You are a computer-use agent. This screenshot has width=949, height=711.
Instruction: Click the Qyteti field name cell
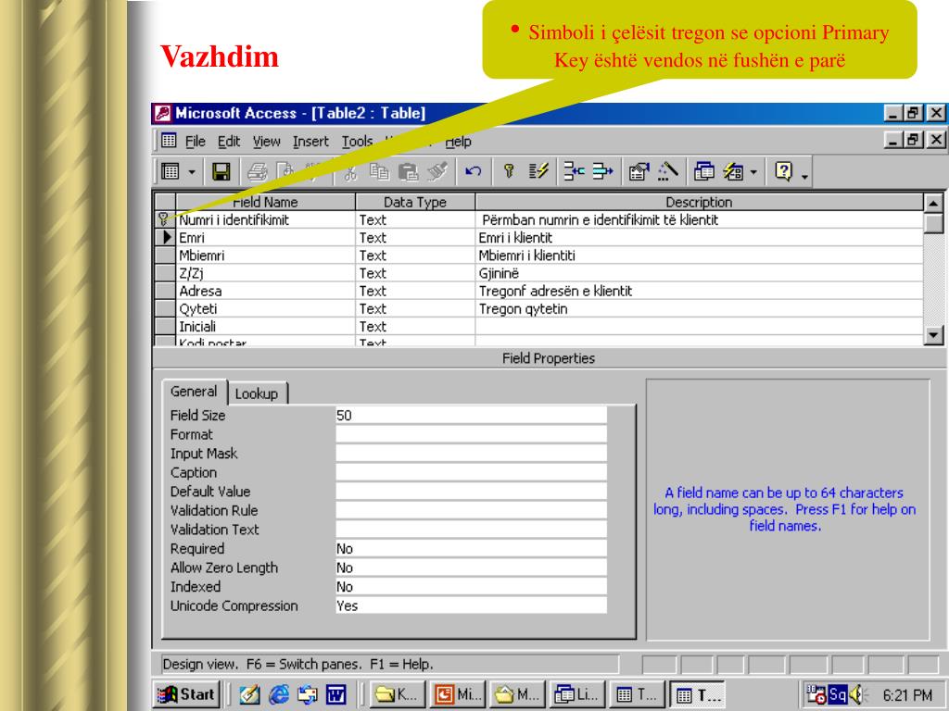point(266,308)
